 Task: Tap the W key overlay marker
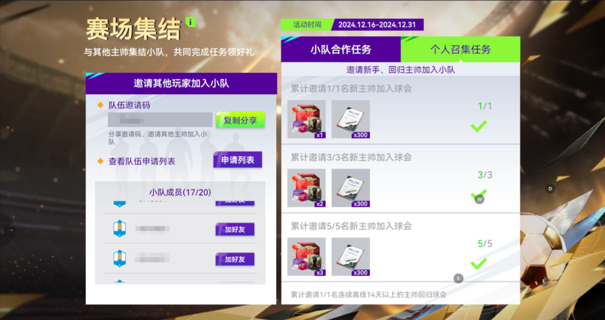coord(479,199)
